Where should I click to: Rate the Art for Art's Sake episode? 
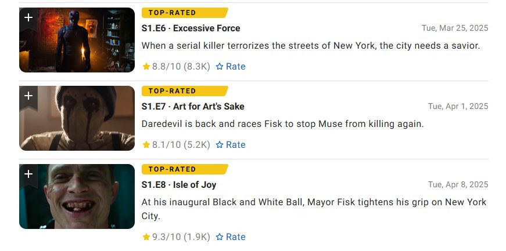tap(231, 145)
